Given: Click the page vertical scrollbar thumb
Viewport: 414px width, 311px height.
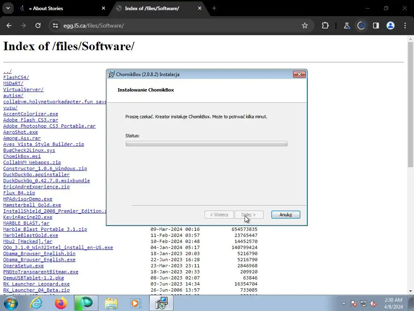Looking at the screenshot, I should [410, 104].
